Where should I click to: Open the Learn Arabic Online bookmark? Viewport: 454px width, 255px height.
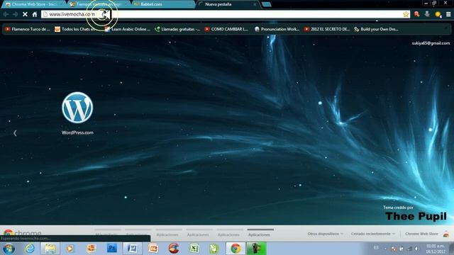pos(128,29)
